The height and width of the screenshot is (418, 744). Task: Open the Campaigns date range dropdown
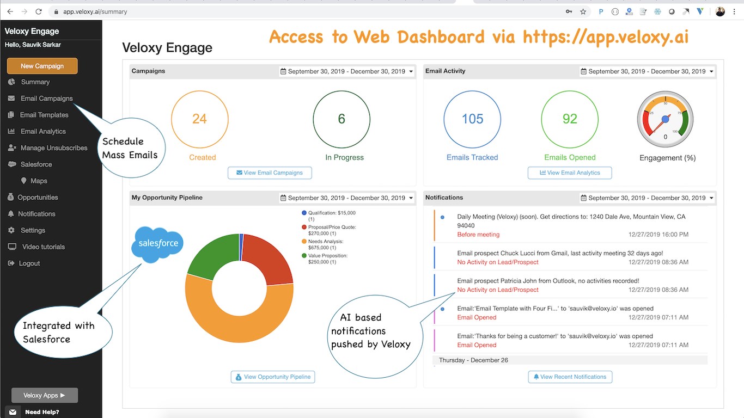[346, 71]
